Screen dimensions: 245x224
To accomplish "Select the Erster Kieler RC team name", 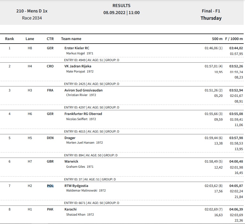I will tap(77, 48).
